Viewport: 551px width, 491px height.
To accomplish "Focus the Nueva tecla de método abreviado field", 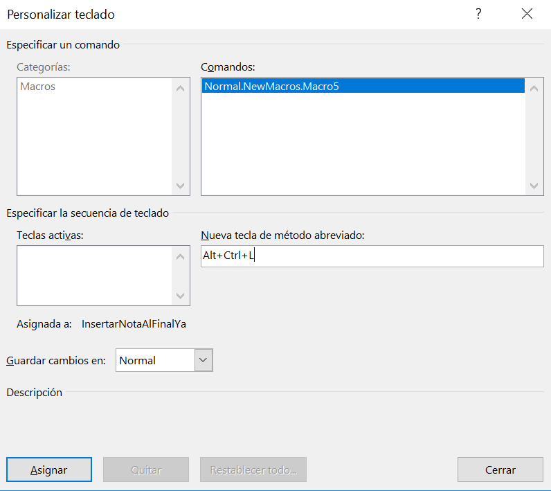I will pyautogui.click(x=372, y=256).
